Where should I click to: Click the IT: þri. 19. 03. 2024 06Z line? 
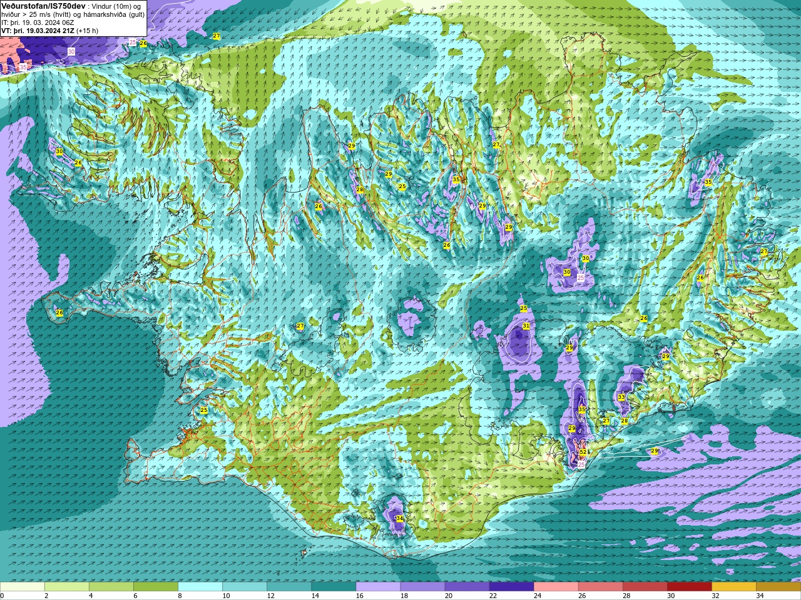[x=38, y=22]
